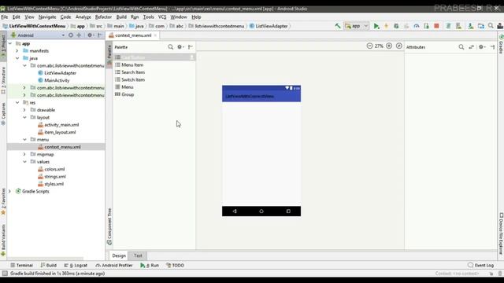
Task: Toggle the Device File Explorer strip button
Action: coord(501,233)
